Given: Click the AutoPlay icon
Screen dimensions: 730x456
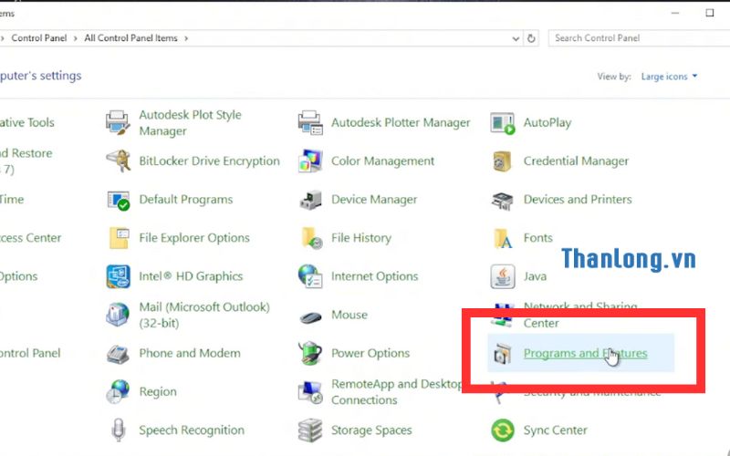Looking at the screenshot, I should (503, 123).
